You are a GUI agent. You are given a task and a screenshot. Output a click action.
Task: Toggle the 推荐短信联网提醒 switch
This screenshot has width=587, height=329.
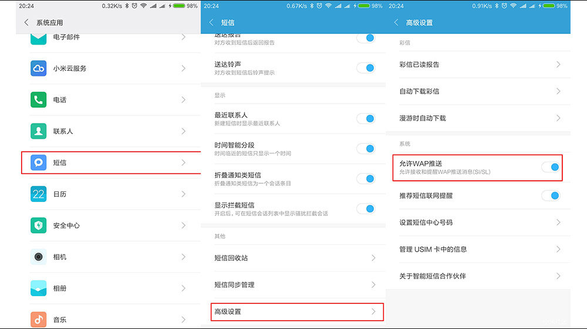(x=551, y=196)
